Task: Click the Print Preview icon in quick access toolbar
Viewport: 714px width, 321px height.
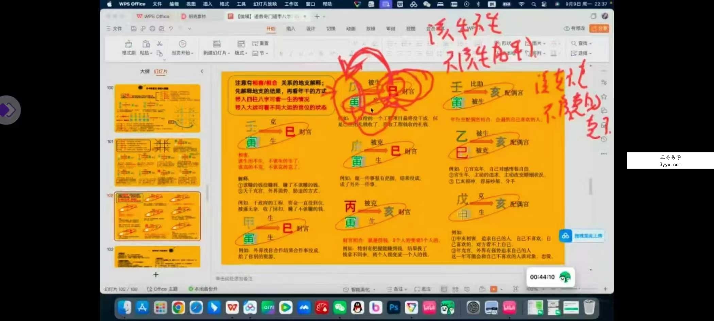Action: [x=161, y=29]
